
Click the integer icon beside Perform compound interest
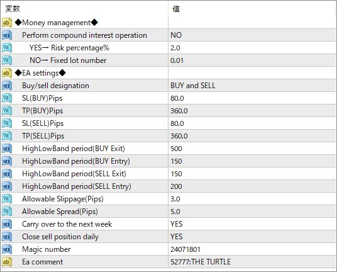(x=7, y=35)
